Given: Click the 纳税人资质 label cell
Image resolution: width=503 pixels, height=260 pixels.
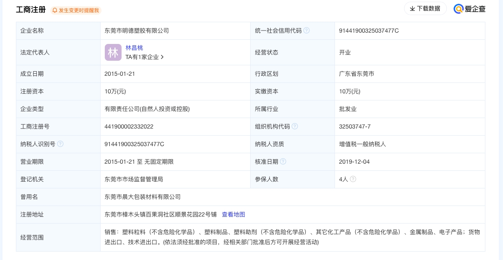Looking at the screenshot, I should [293, 144].
